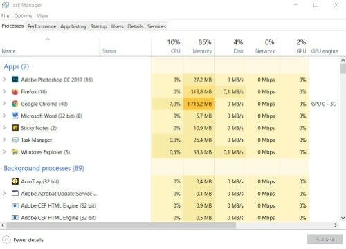The width and height of the screenshot is (346, 249).
Task: Switch to the Startup tab
Action: 99,26
